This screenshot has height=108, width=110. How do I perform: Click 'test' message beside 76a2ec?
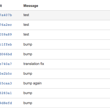(26, 25)
